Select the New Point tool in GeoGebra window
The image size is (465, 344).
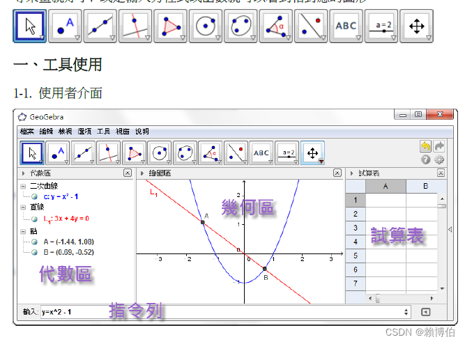point(58,153)
